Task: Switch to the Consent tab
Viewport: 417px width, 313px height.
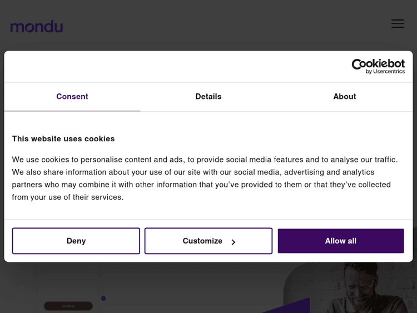Action: [72, 97]
